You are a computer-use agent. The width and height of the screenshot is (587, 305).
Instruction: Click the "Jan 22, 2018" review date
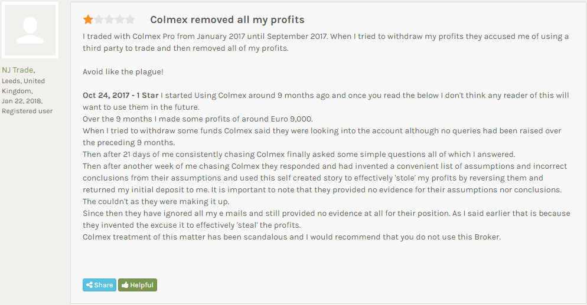(21, 101)
